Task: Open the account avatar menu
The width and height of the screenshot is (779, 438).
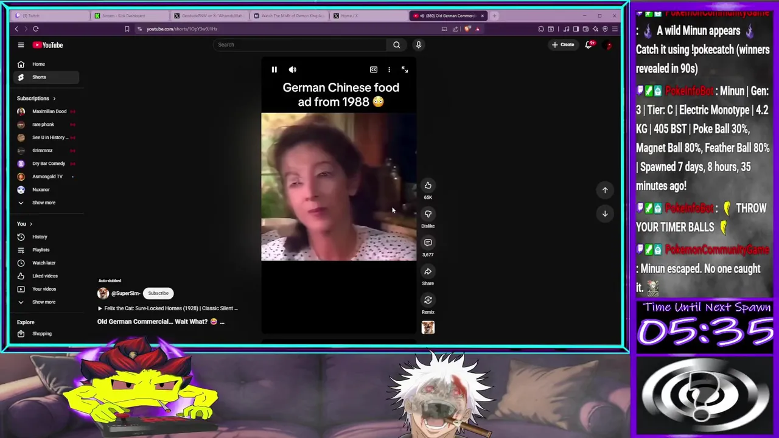Action: tap(608, 45)
